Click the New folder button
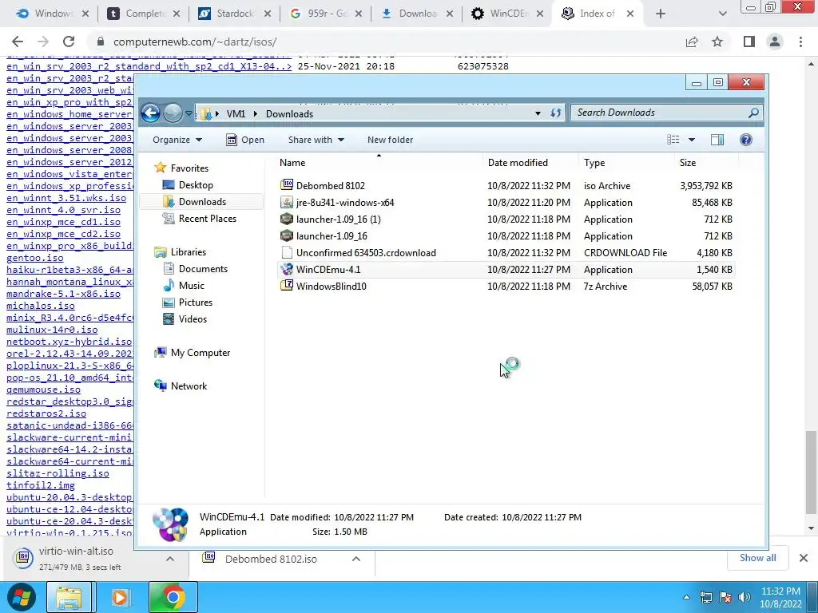The width and height of the screenshot is (818, 613). pyautogui.click(x=390, y=140)
